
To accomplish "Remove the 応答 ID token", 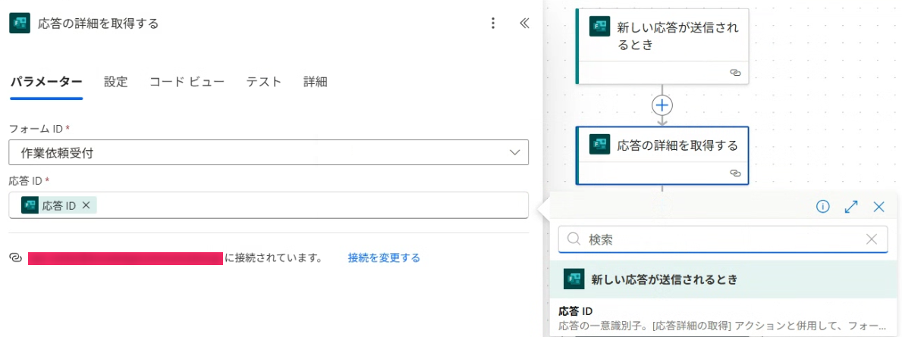I will click(x=86, y=205).
